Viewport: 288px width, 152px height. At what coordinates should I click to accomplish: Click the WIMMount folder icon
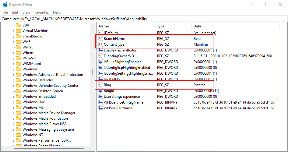point(18,64)
